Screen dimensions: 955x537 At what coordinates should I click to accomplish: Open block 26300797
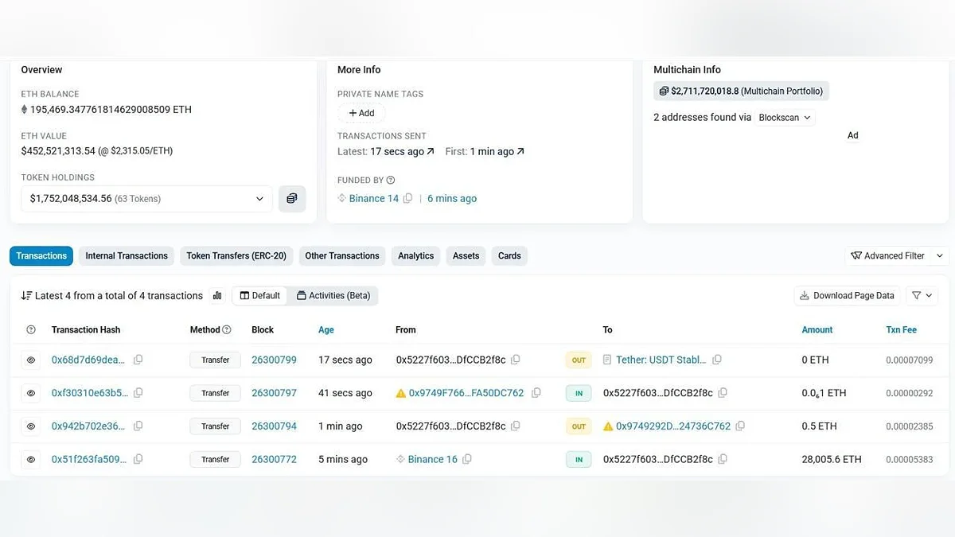pyautogui.click(x=274, y=393)
